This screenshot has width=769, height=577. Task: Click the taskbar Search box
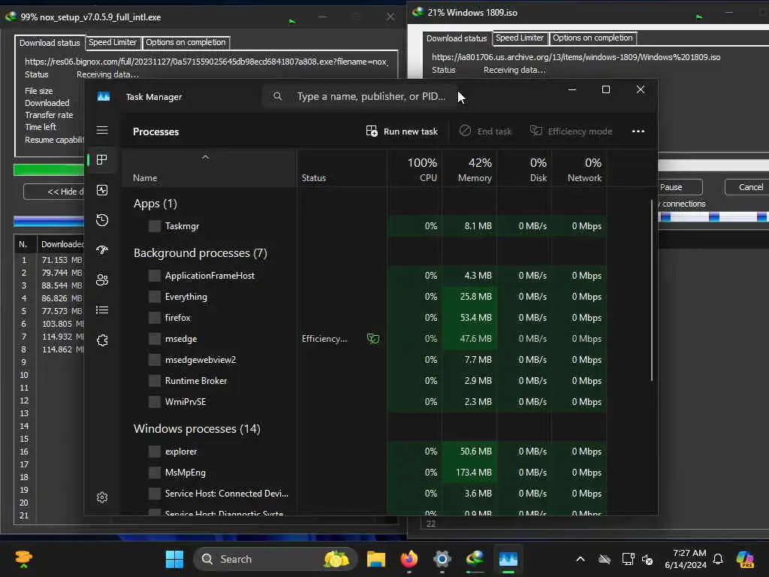tap(276, 559)
